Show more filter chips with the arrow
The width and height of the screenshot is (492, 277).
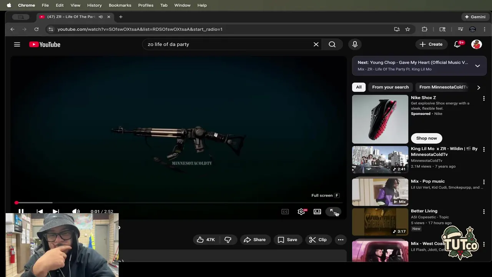(x=479, y=87)
